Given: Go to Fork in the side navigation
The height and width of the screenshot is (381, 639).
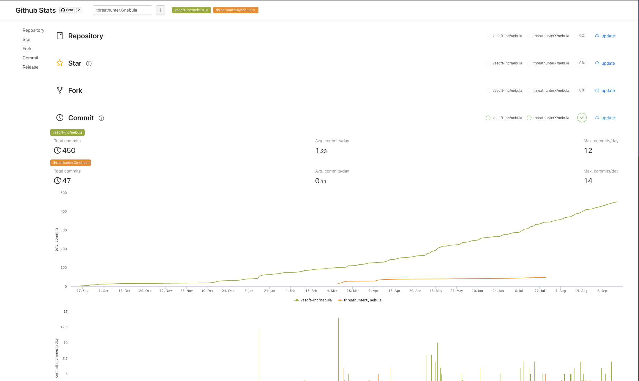Looking at the screenshot, I should click(27, 49).
